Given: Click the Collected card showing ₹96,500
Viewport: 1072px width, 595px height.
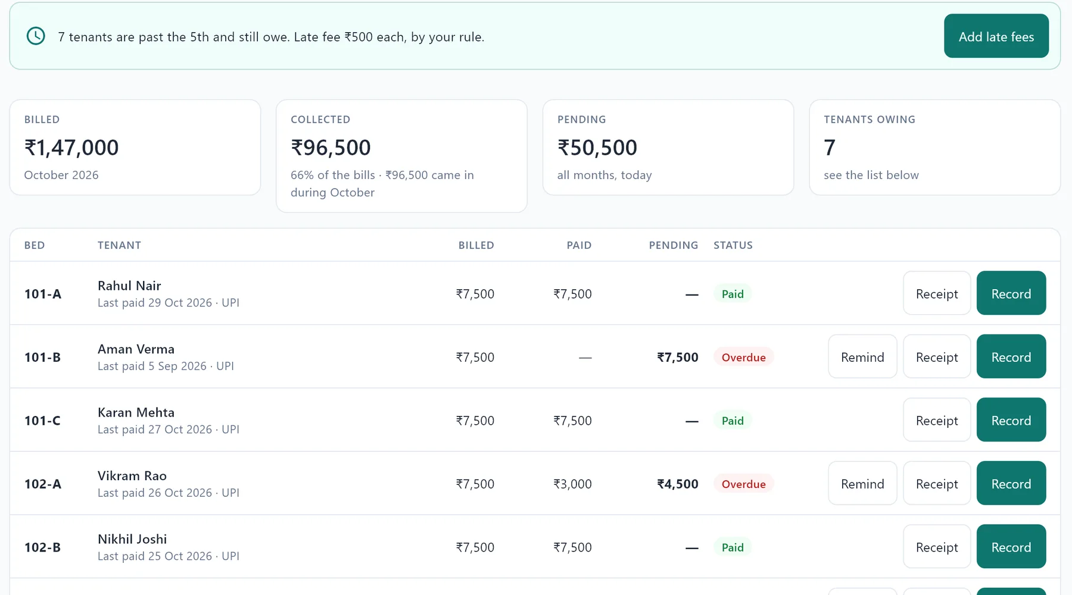Looking at the screenshot, I should [401, 156].
